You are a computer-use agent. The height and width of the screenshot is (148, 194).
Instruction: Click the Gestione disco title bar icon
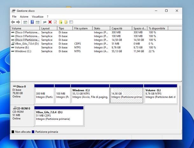coord(13,11)
